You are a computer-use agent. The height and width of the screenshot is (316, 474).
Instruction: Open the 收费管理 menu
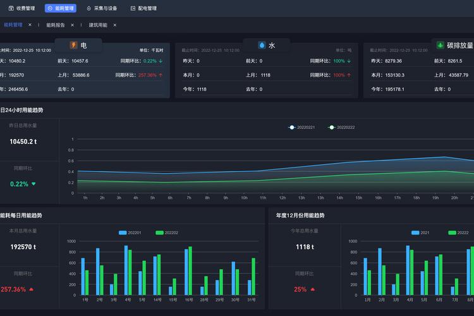click(21, 8)
